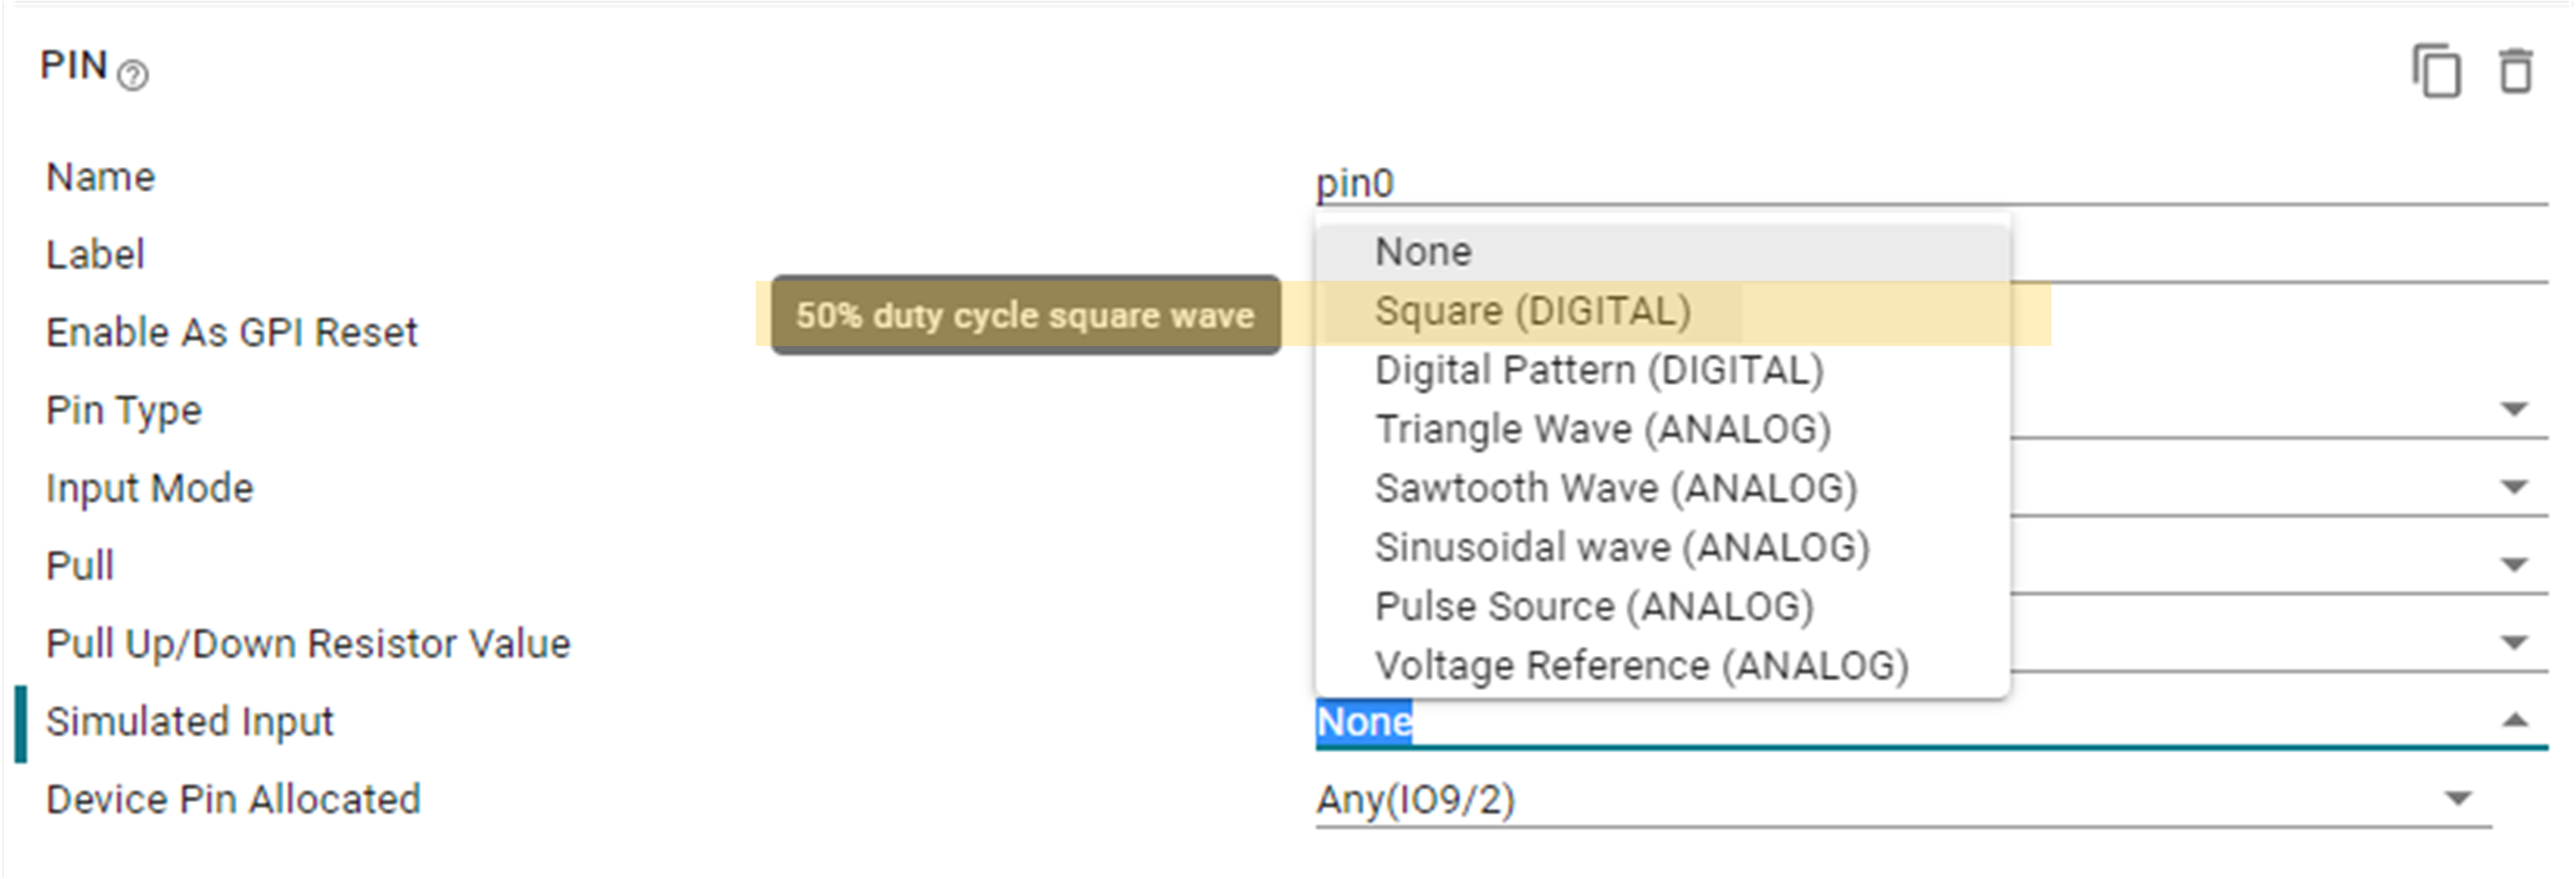This screenshot has width=2576, height=879.
Task: Expand the Pin Type dropdown arrow
Action: 2514,409
